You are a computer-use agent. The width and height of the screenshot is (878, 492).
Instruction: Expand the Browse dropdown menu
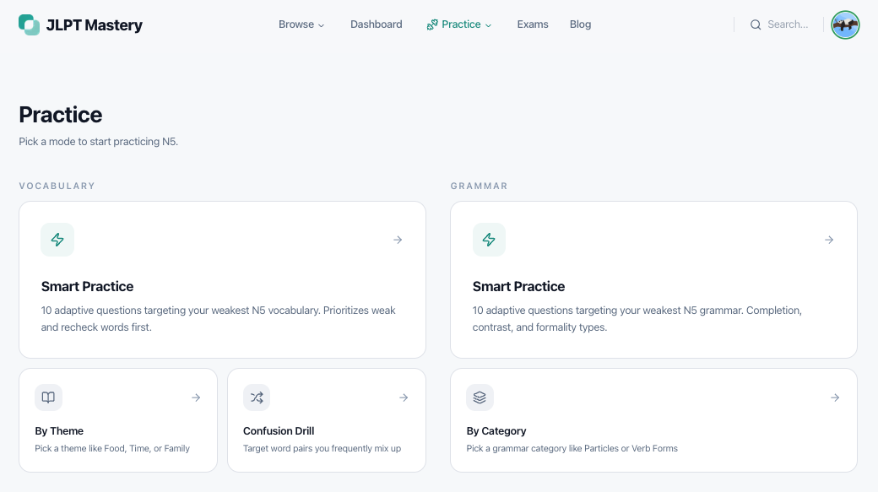[301, 24]
